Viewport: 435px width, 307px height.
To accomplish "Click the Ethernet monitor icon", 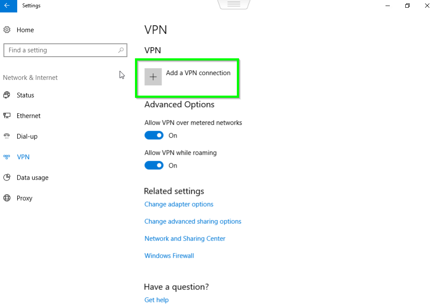I will click(6, 115).
